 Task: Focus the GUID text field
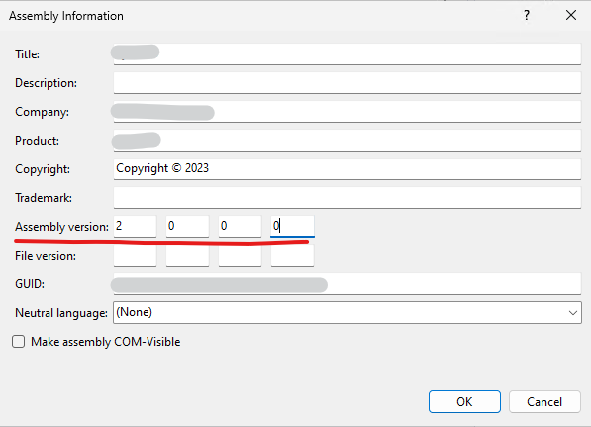(x=347, y=284)
